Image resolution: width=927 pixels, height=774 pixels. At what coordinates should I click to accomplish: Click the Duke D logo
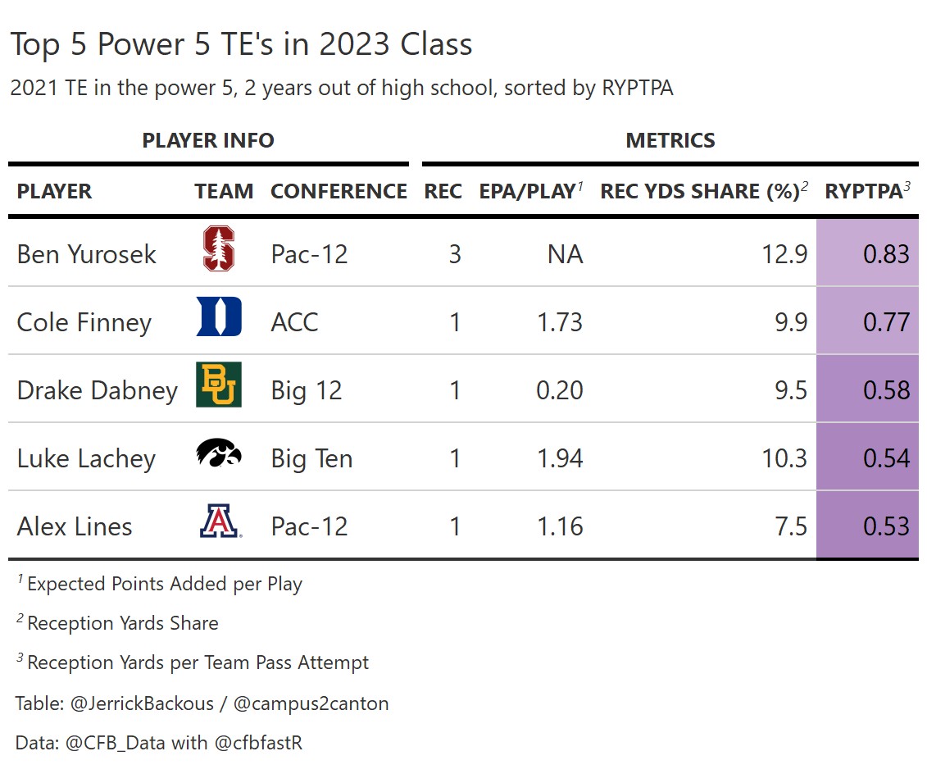pyautogui.click(x=219, y=317)
